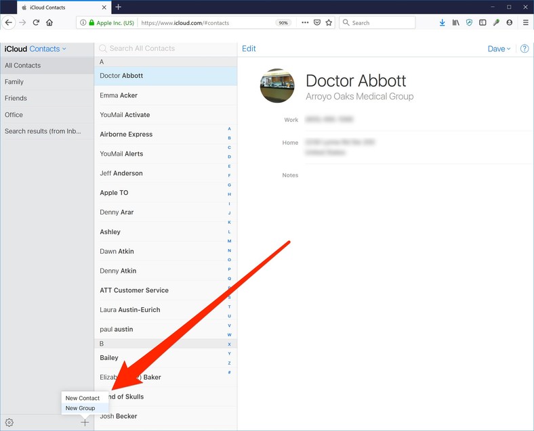Select the Search results group
The width and height of the screenshot is (534, 431).
point(47,131)
